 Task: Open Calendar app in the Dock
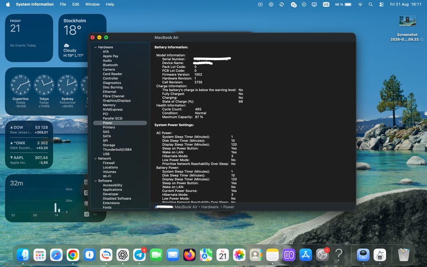[x=223, y=255]
